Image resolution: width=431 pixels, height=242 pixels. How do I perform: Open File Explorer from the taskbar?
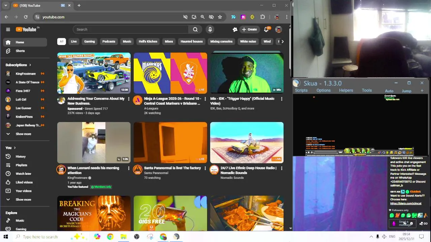point(123,237)
